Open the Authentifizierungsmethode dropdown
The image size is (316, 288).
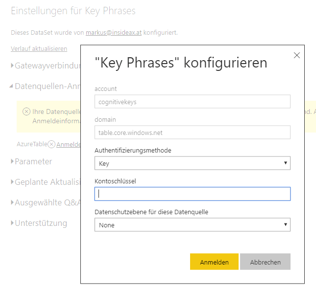(192, 163)
